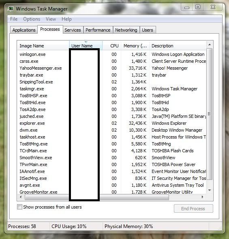Click the End Process button
The width and height of the screenshot is (229, 239).
(193, 208)
